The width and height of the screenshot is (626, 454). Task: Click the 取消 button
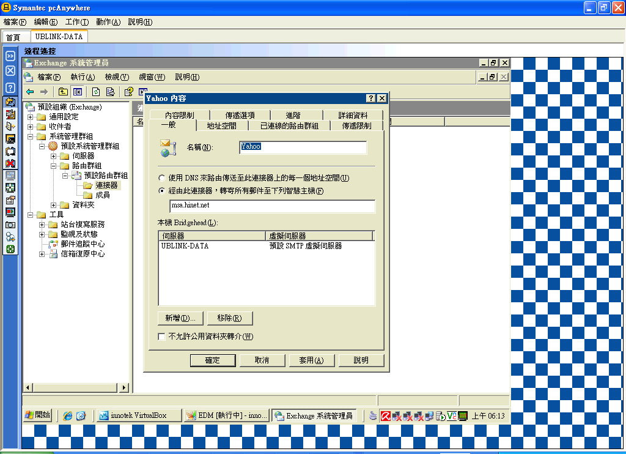click(x=262, y=360)
